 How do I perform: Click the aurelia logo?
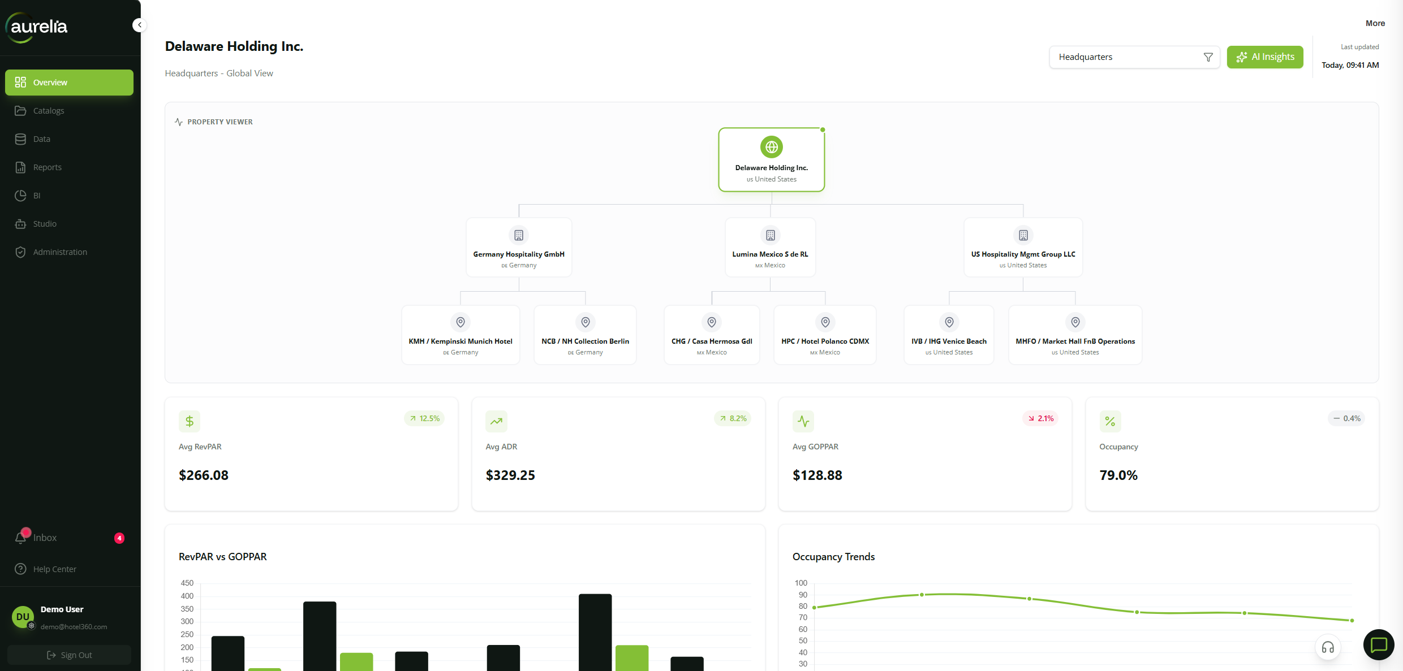coord(37,27)
